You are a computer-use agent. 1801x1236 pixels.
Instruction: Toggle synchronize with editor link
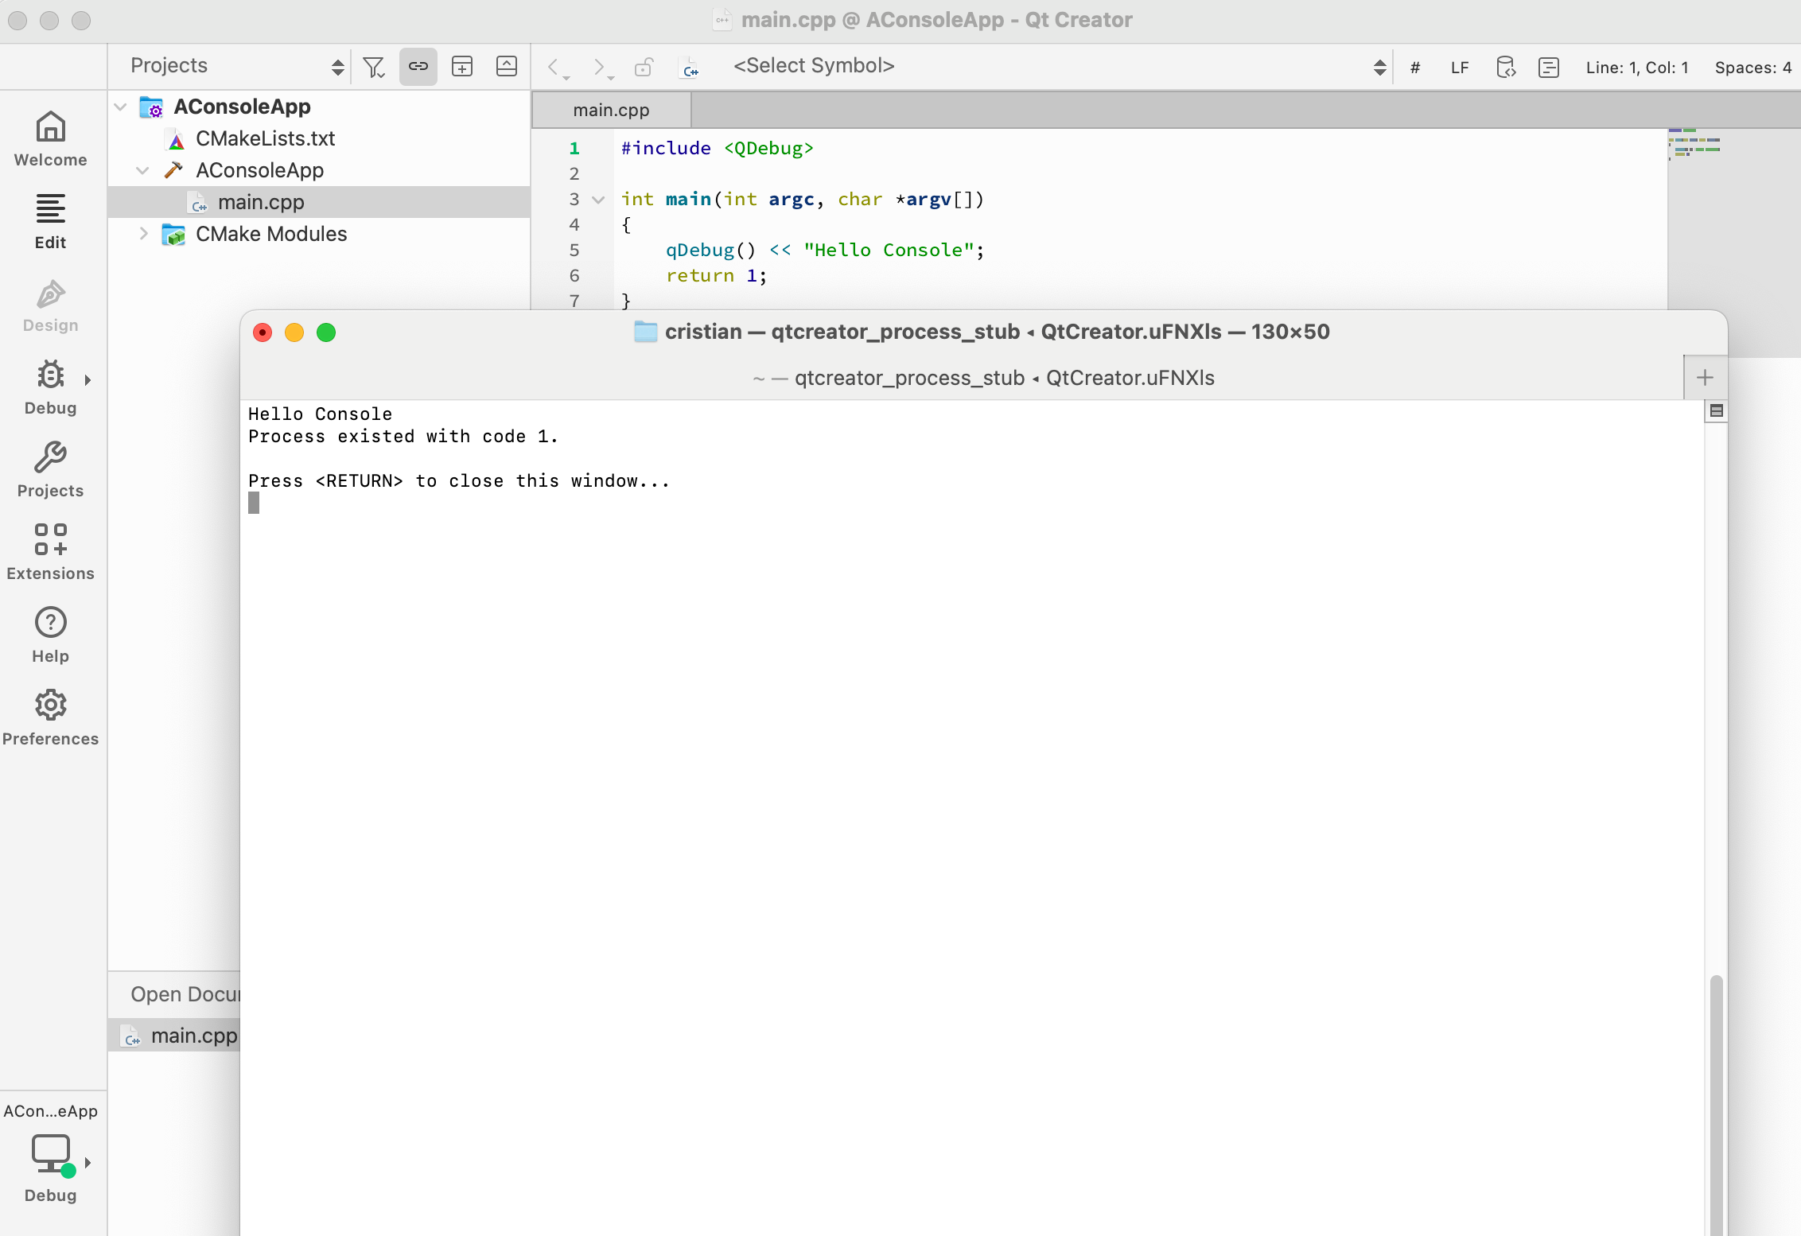[x=418, y=66]
